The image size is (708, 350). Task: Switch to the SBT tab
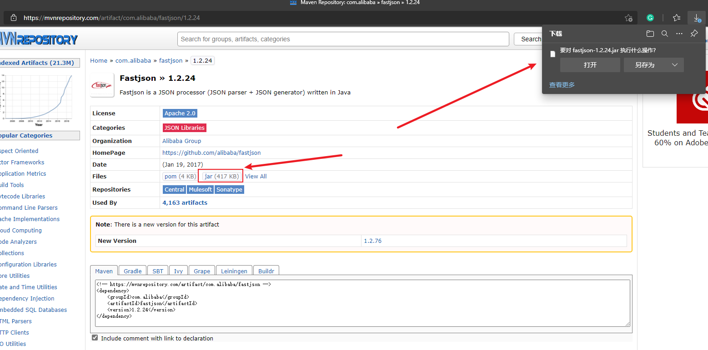tap(158, 271)
